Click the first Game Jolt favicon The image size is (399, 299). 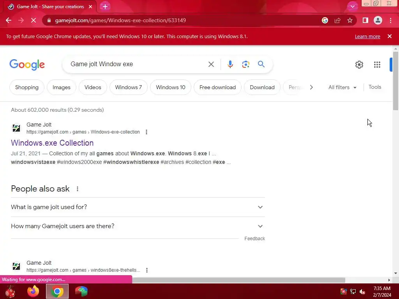16,128
